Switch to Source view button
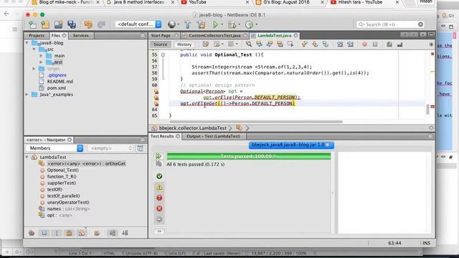The width and height of the screenshot is (459, 258). [160, 44]
